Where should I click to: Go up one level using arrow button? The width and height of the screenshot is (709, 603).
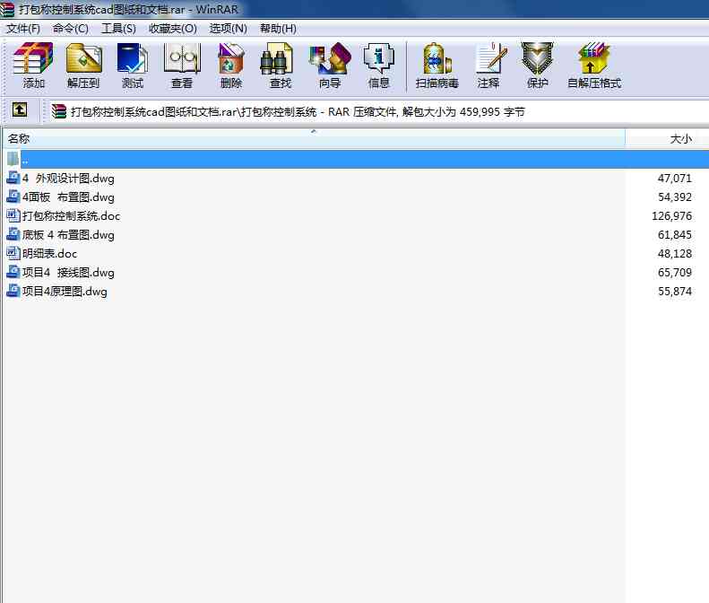[x=19, y=110]
